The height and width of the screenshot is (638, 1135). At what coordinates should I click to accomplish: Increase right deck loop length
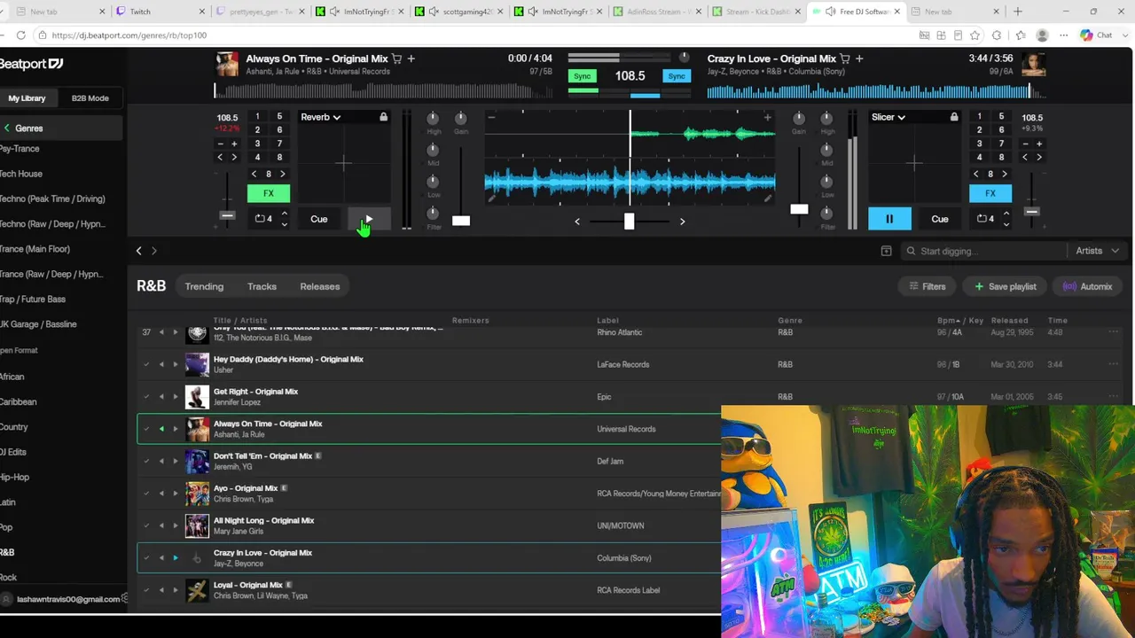(x=1006, y=214)
